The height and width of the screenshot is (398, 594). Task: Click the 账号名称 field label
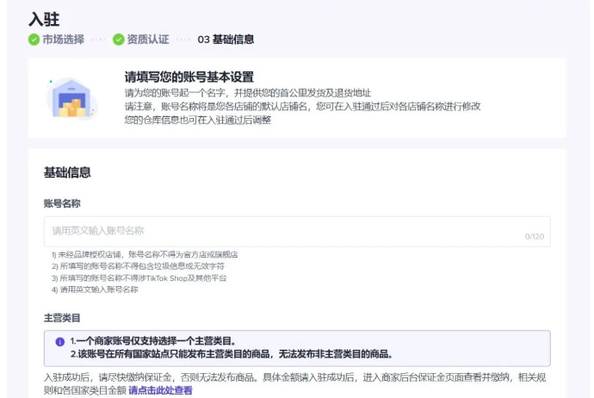[x=62, y=202]
